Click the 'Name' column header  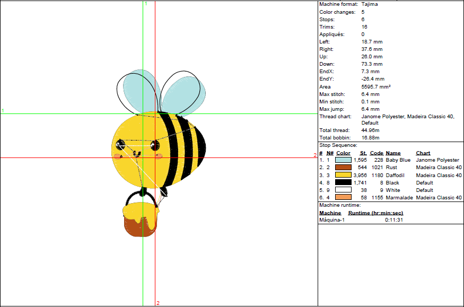coord(393,153)
